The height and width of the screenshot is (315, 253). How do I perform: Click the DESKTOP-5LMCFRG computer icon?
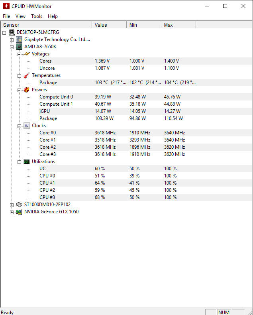(x=12, y=32)
